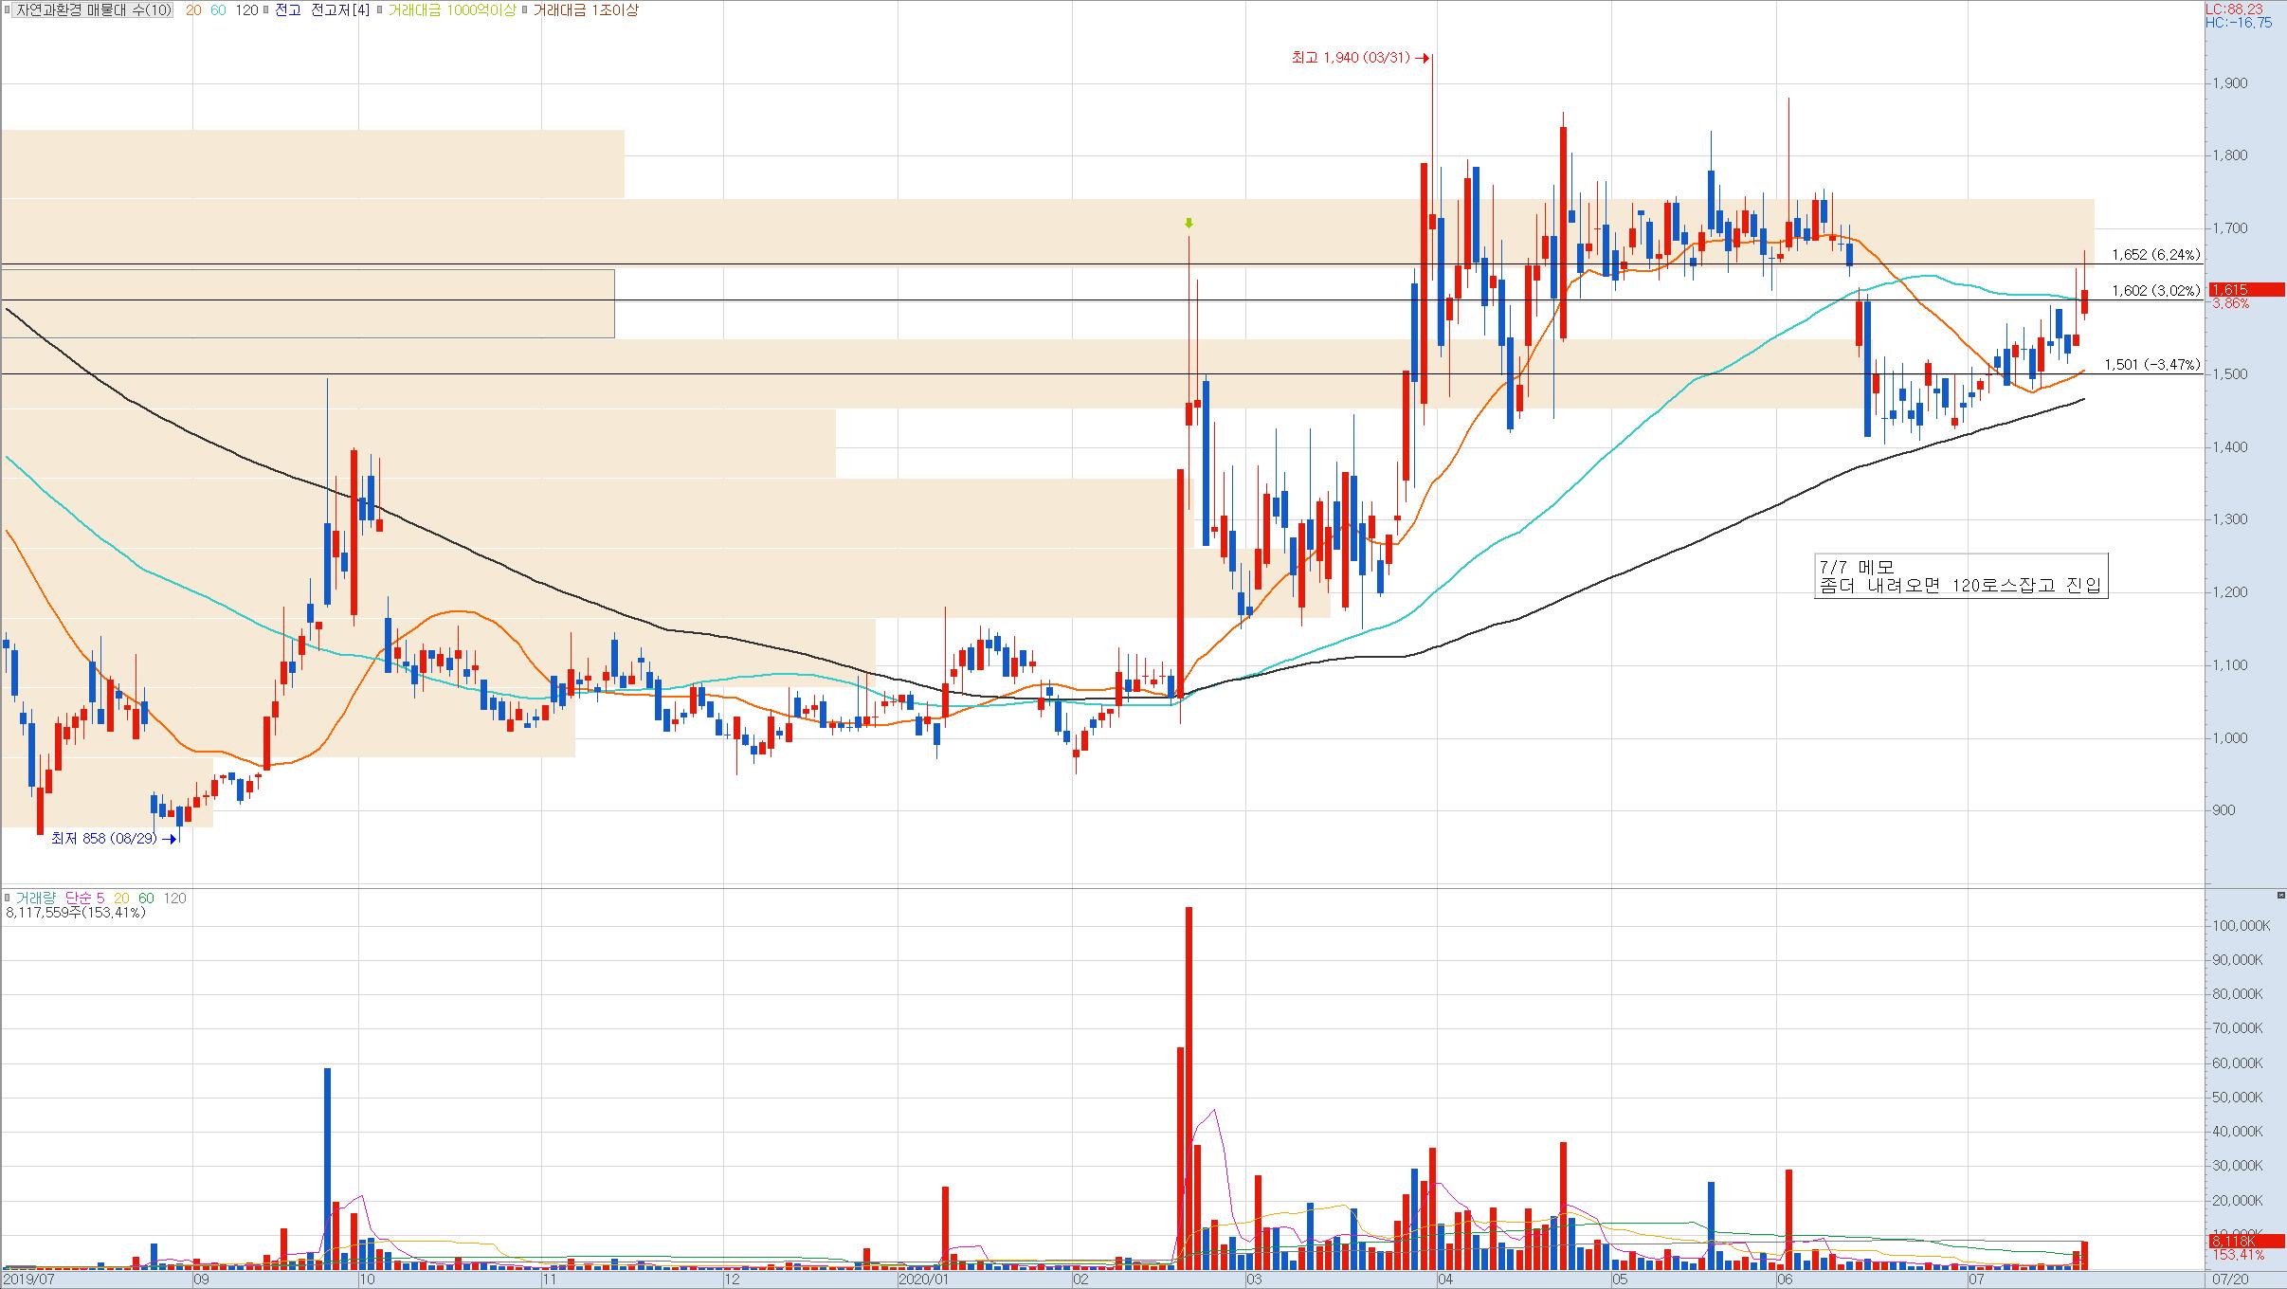
Task: Click the 7/7 메모 note box
Action: (1959, 576)
